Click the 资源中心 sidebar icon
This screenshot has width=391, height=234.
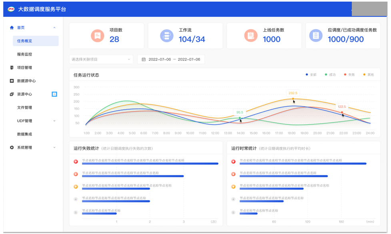pos(12,94)
